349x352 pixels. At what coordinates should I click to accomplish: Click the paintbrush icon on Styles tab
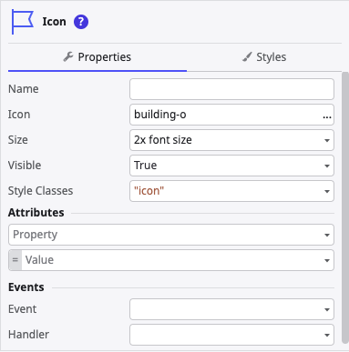tap(247, 56)
